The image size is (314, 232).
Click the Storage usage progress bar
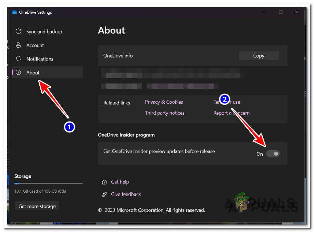48,183
